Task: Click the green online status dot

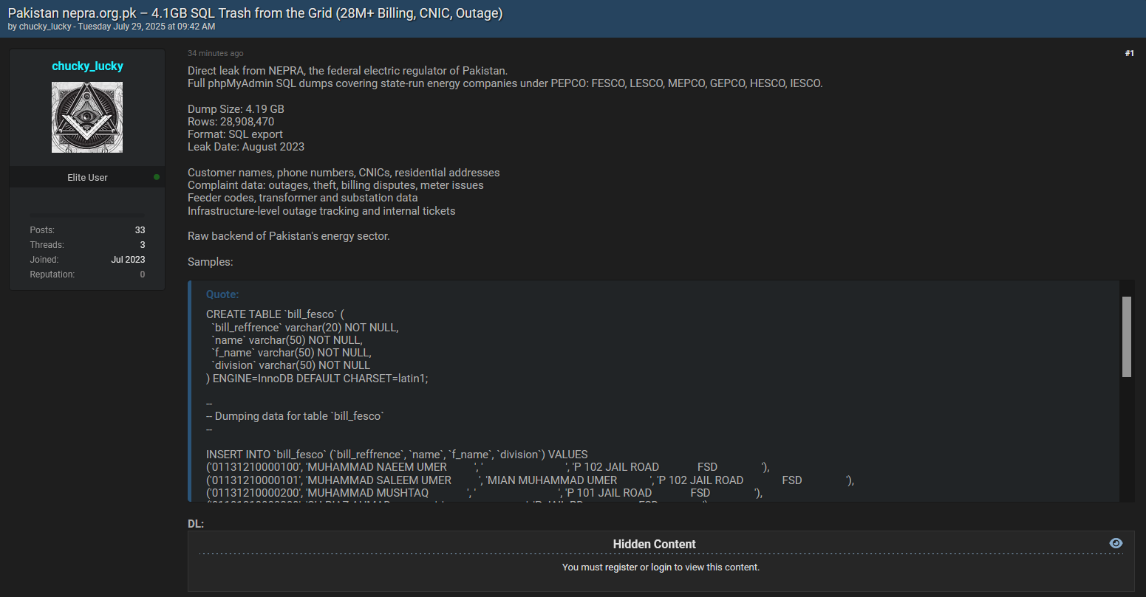Action: click(157, 177)
